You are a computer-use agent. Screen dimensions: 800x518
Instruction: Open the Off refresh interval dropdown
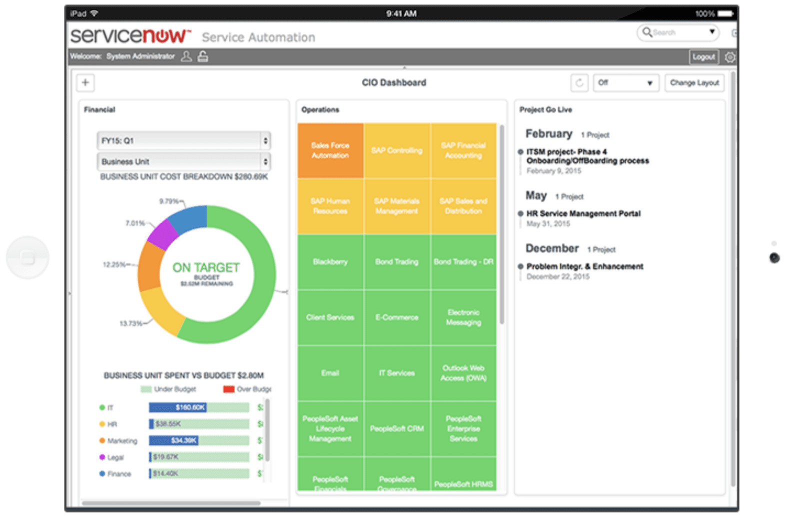tap(625, 83)
